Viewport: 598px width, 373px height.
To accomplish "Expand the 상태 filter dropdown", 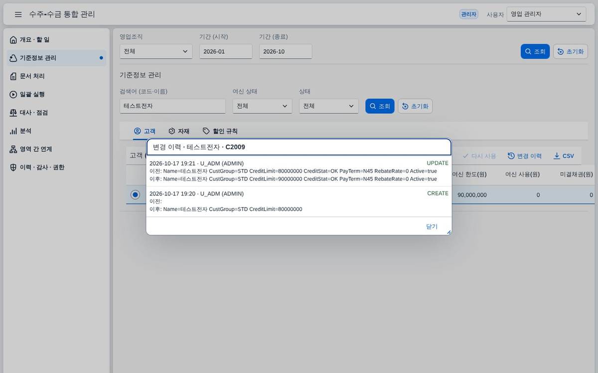I will pyautogui.click(x=329, y=106).
